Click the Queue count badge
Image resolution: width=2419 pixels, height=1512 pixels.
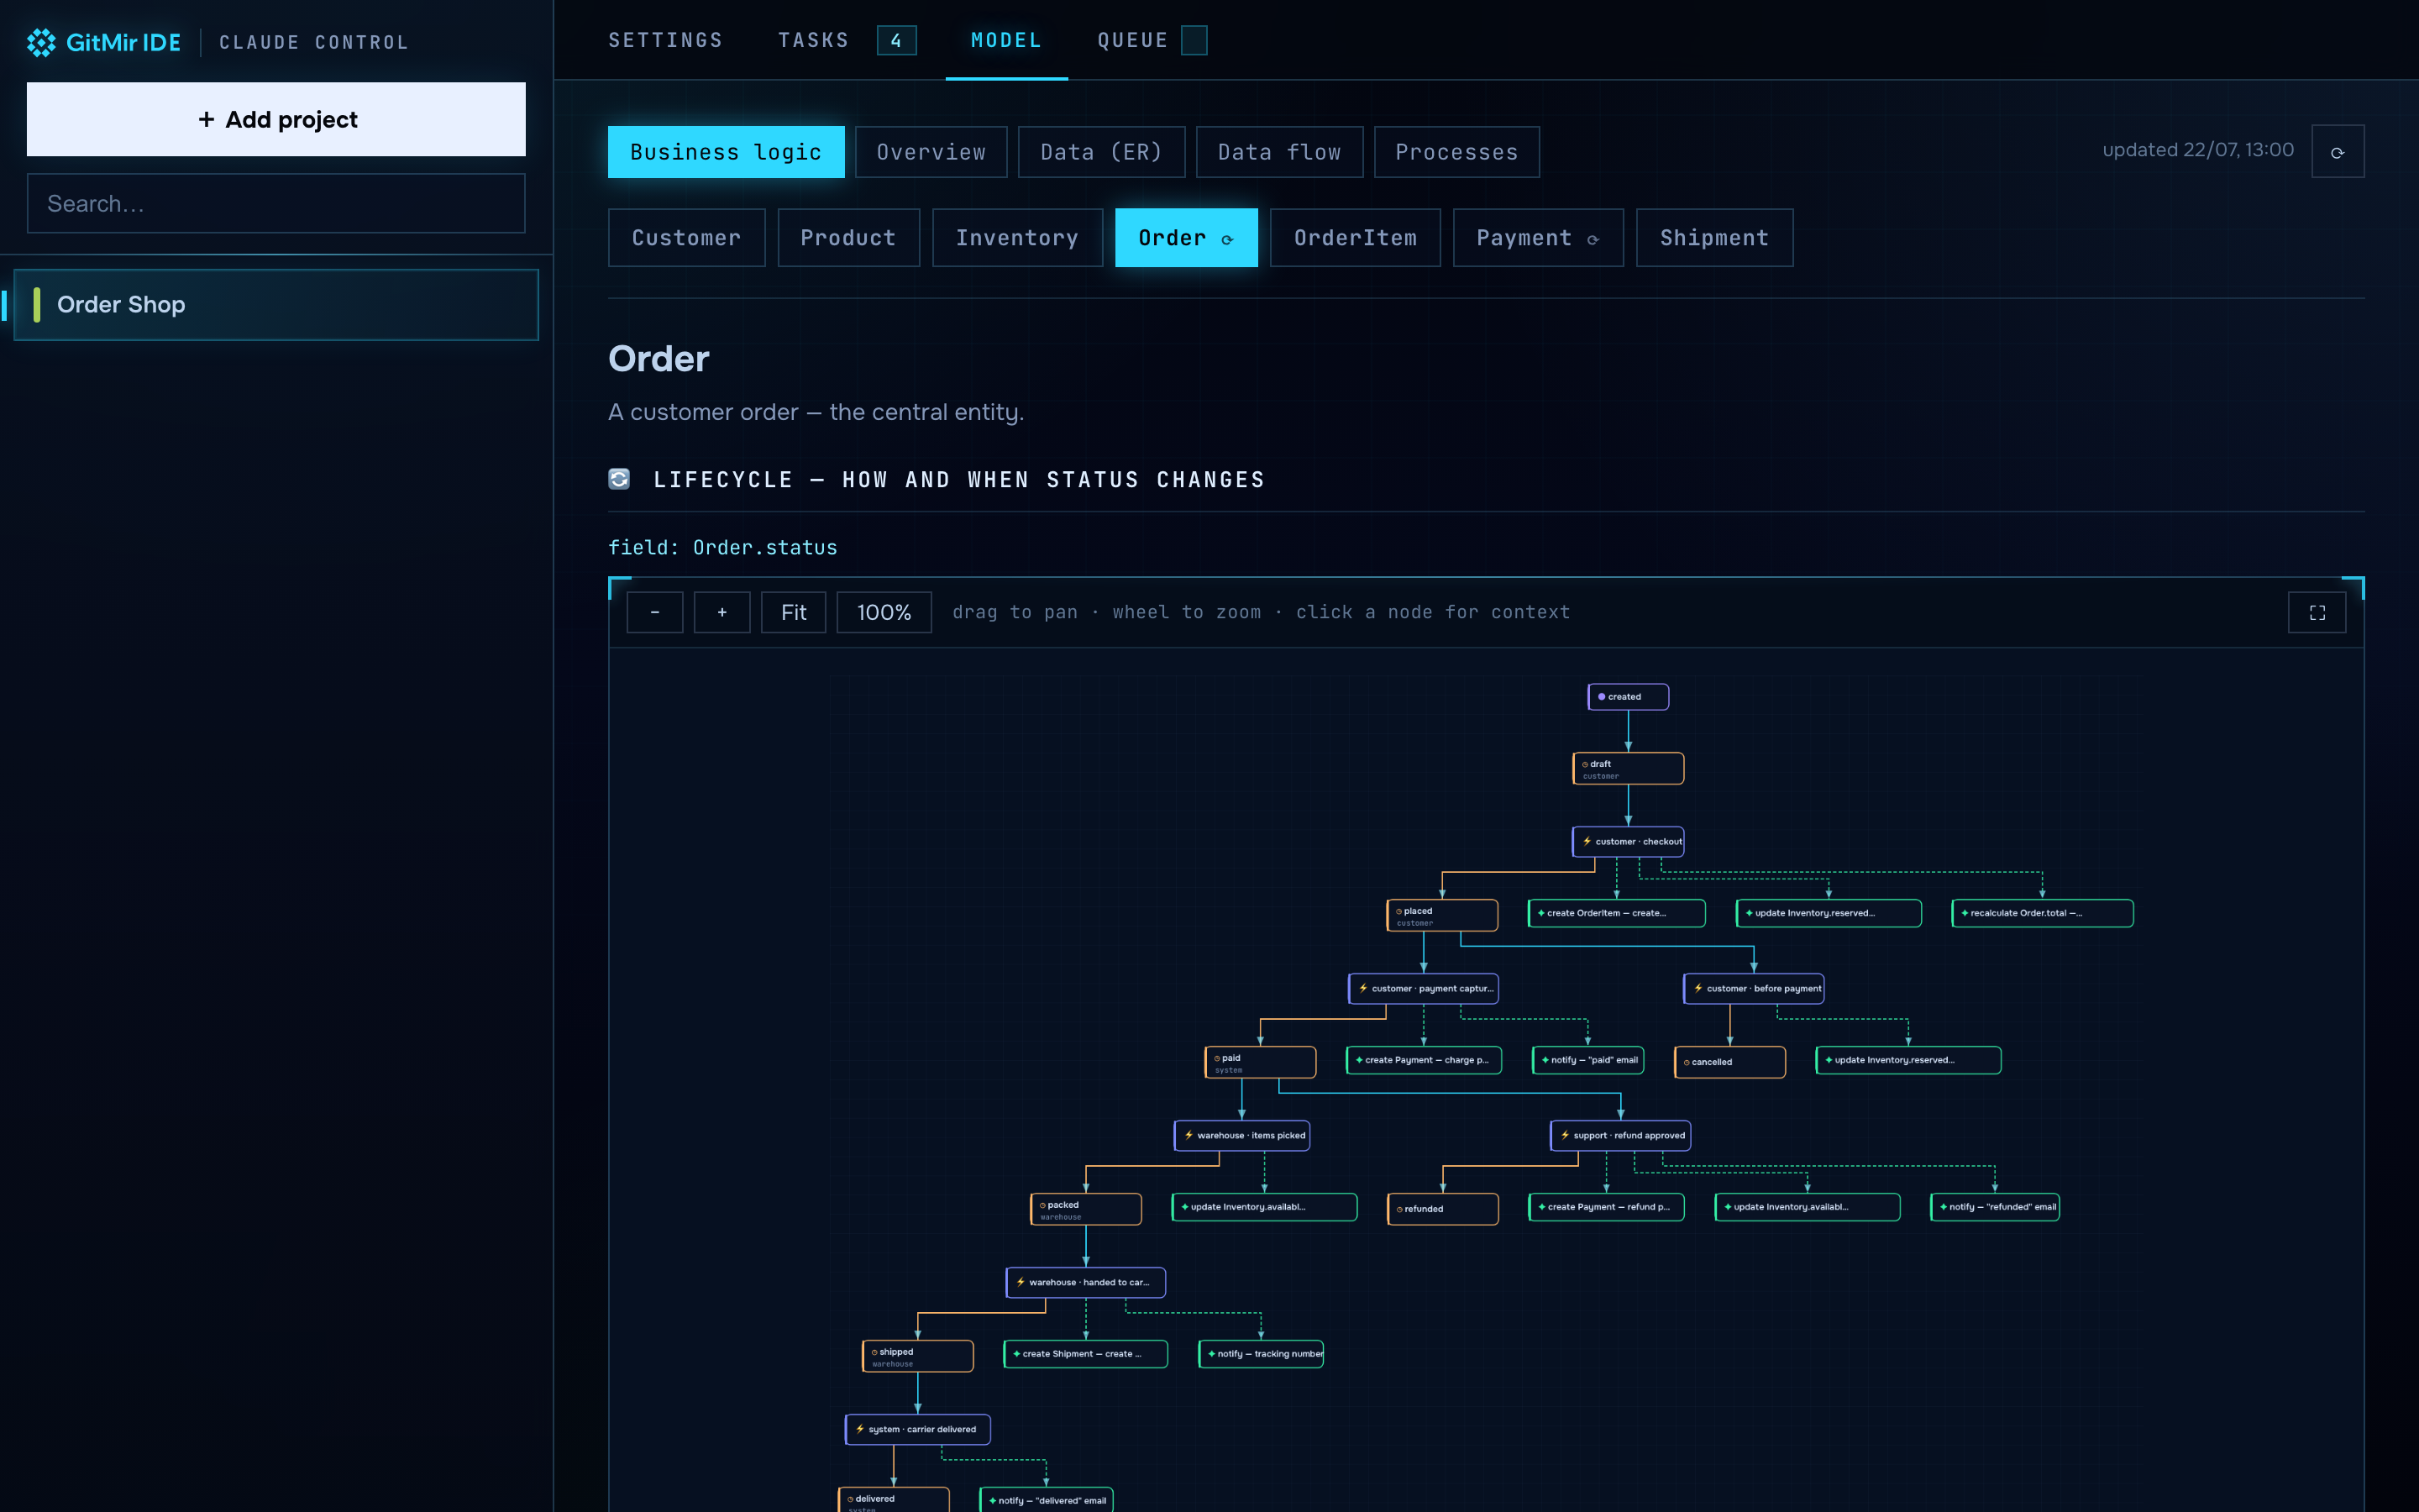1194,40
